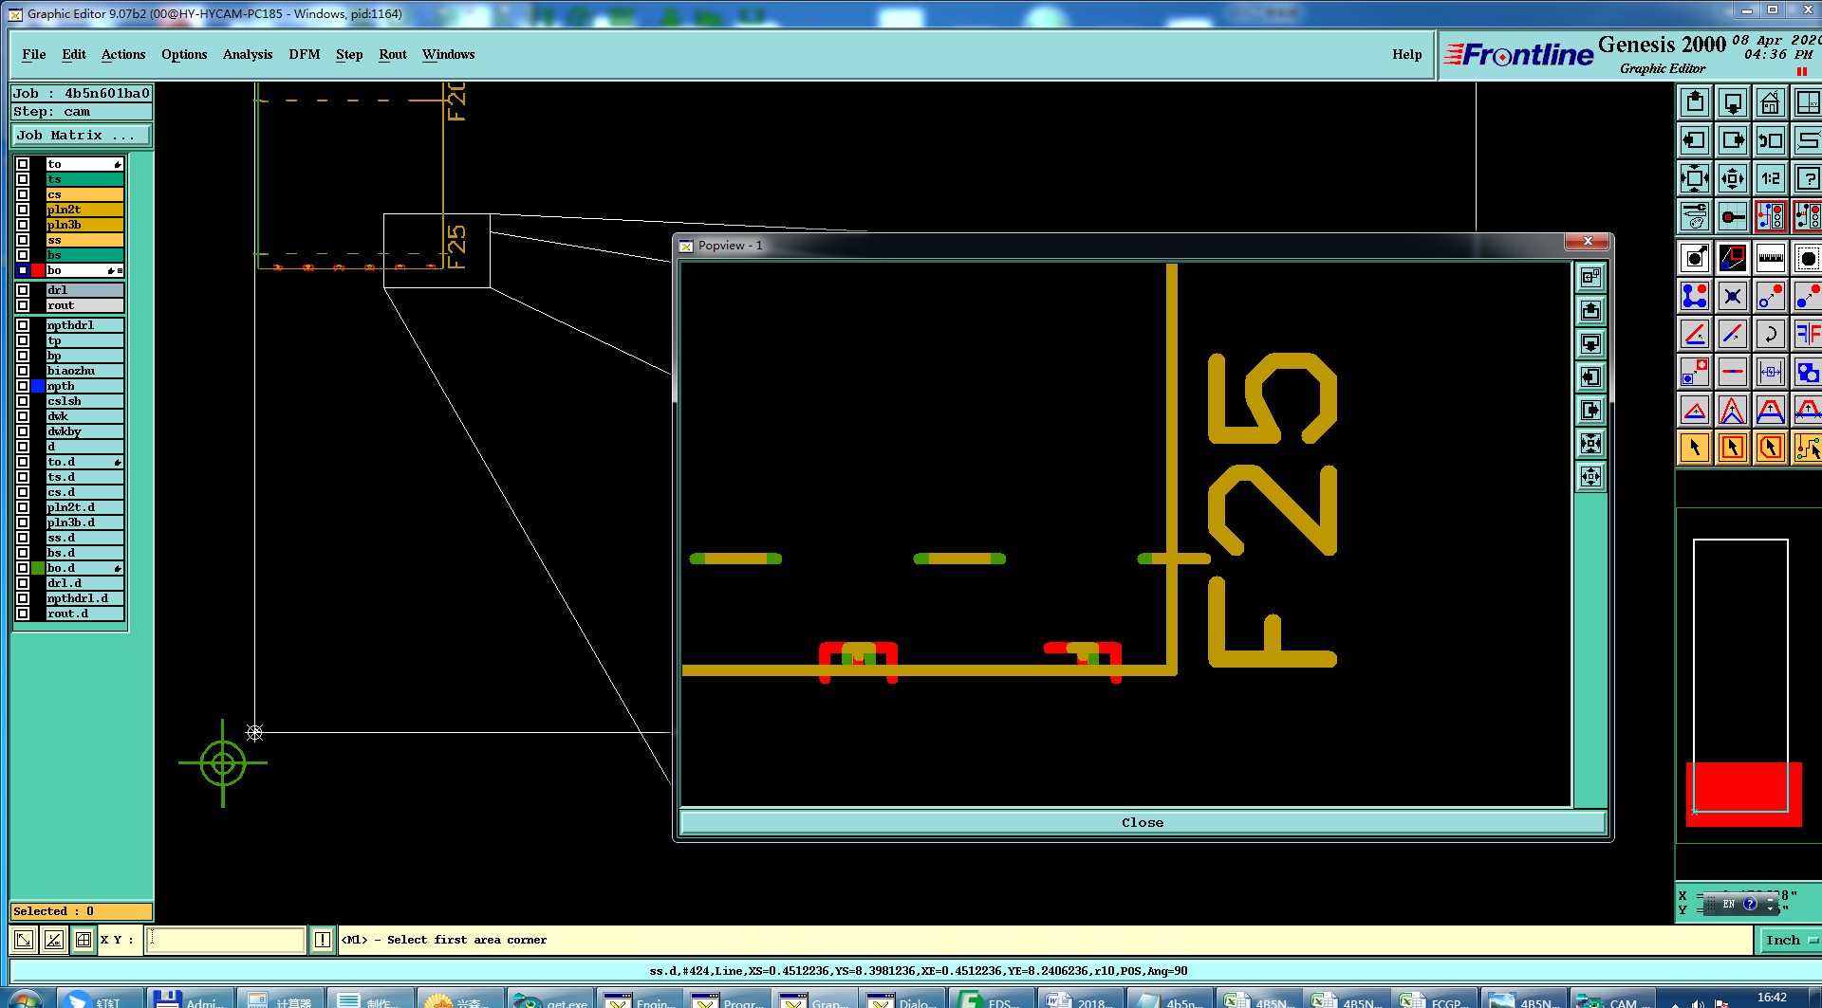Toggle checkbox for layer pln2t
The width and height of the screenshot is (1822, 1008).
(23, 210)
